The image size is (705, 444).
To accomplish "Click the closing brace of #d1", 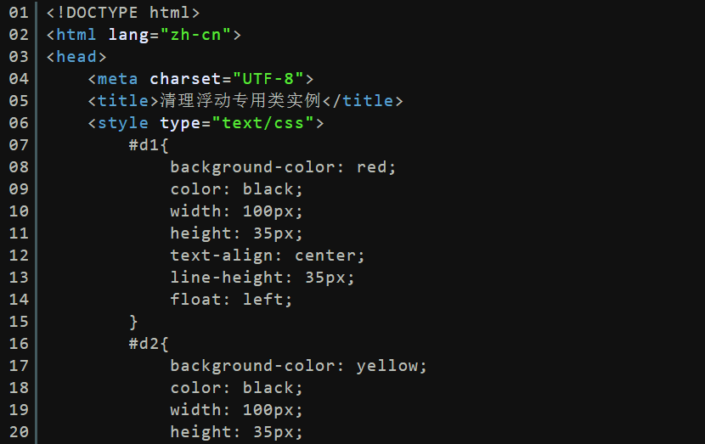I will [133, 322].
